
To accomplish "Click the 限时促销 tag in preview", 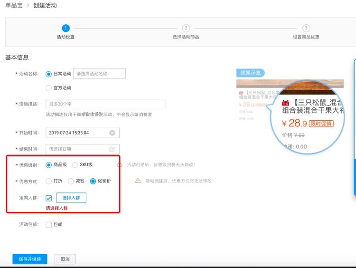I will coord(321,124).
